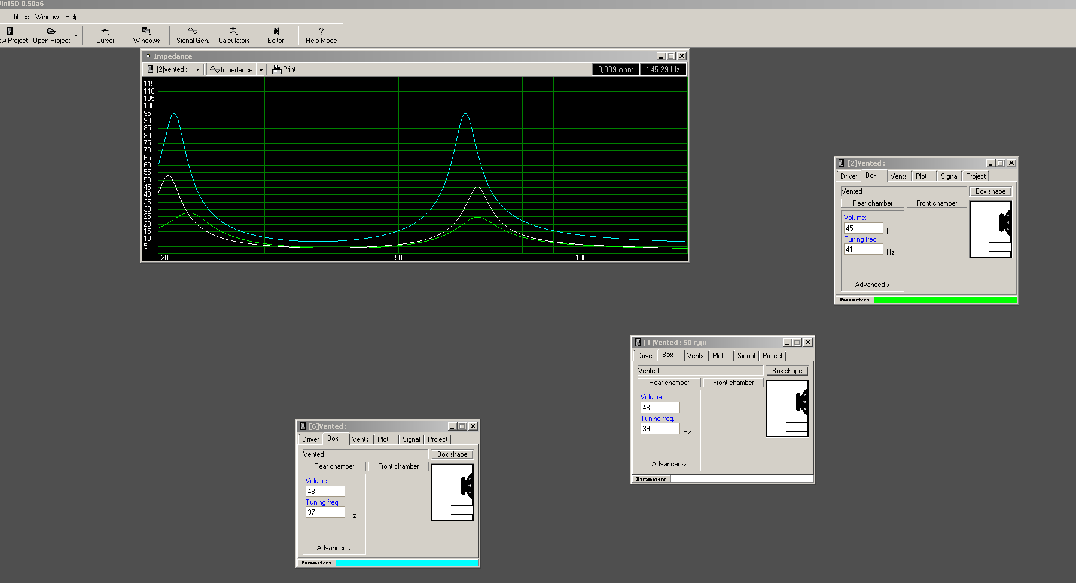The image size is (1076, 583).
Task: Toggle Front chamber in [2]Vented window
Action: click(x=937, y=203)
